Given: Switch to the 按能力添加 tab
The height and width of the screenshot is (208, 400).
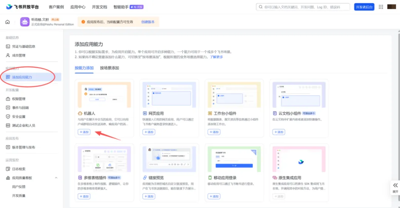Looking at the screenshot, I should 84,68.
